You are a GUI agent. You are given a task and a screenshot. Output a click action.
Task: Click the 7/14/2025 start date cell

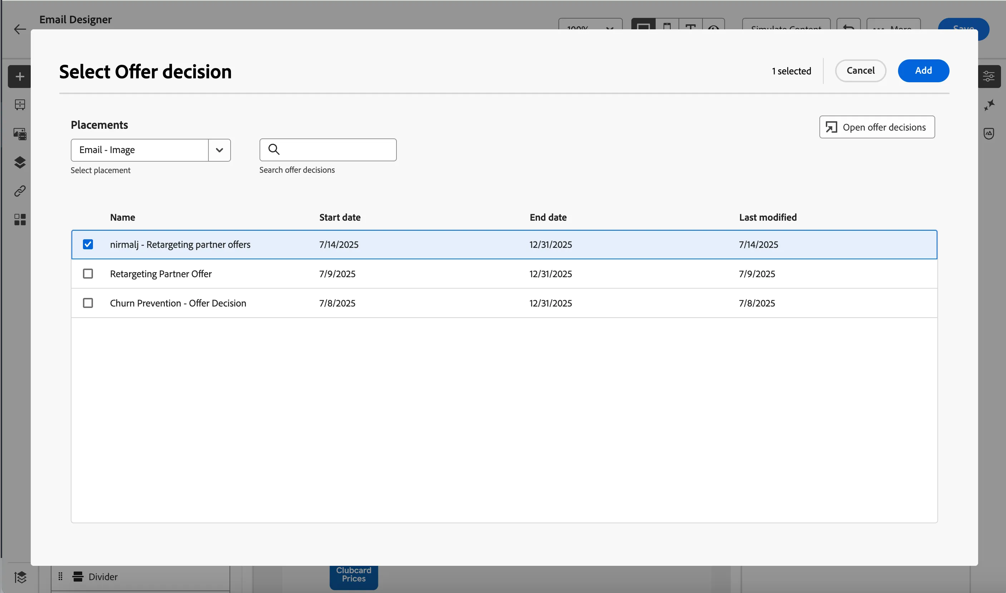(339, 245)
